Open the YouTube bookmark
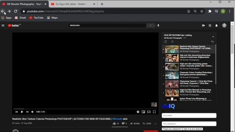The height and width of the screenshot is (132, 235). (36, 18)
